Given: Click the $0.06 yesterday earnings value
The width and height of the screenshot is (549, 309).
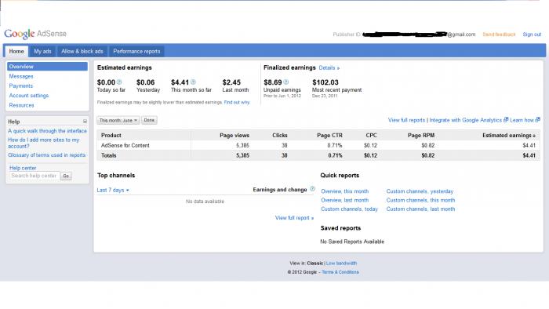Looking at the screenshot, I should coord(145,82).
